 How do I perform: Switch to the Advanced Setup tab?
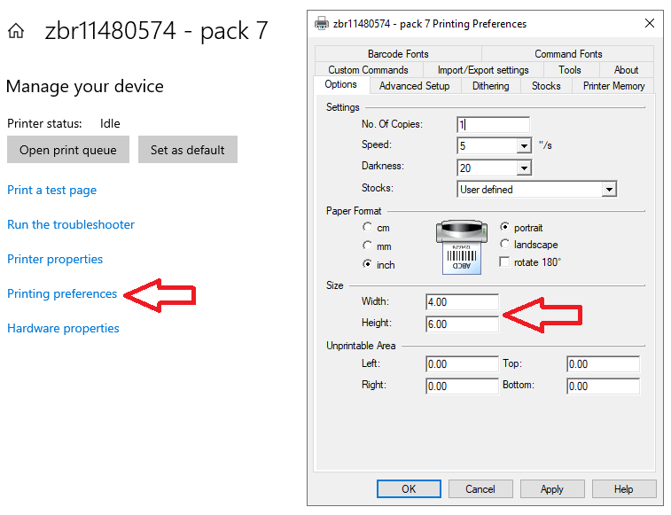[x=414, y=86]
